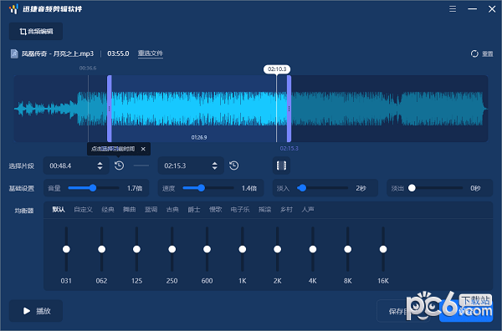Click the start time 00:48.4 stepper arrows
The image size is (502, 331).
[100, 165]
